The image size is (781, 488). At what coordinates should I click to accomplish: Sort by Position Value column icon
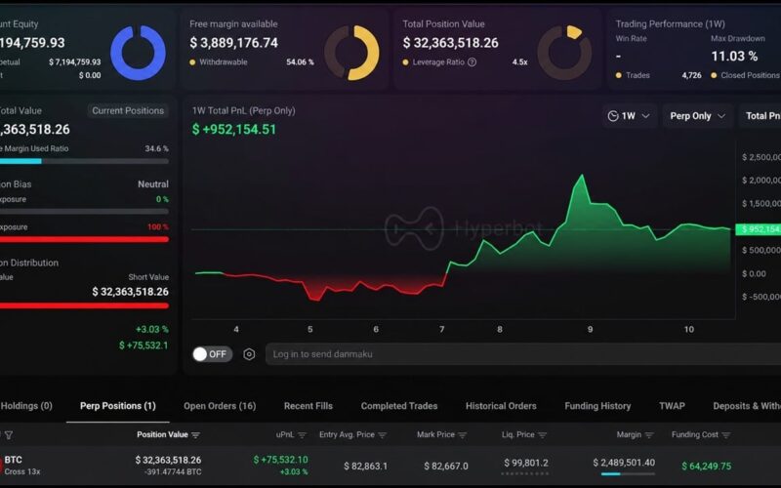tap(195, 435)
